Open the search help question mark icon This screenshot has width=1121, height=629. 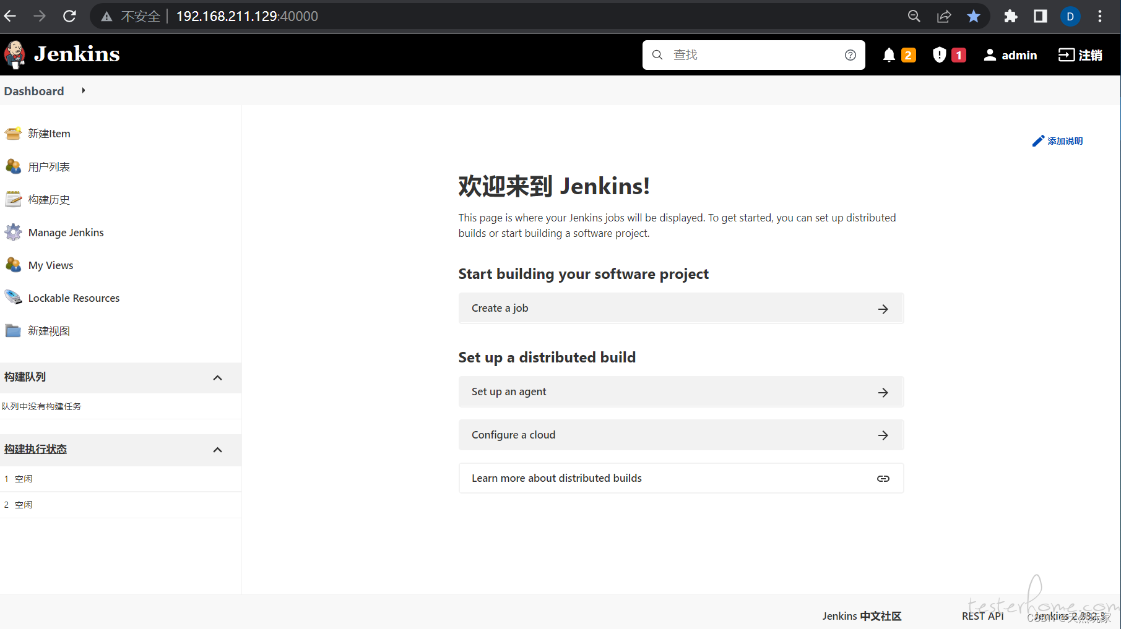[x=850, y=55]
